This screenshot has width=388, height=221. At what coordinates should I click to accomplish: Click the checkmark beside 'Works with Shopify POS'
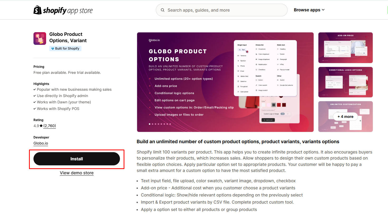(x=35, y=108)
